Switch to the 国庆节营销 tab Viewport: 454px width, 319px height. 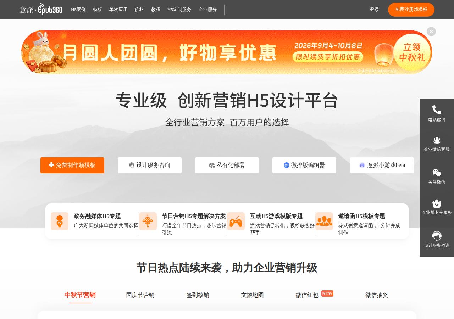[140, 295]
